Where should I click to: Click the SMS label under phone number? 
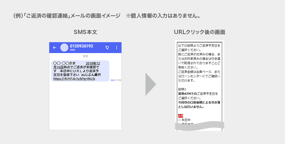[x=72, y=50]
